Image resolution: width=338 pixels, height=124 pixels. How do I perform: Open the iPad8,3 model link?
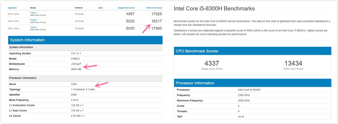(33, 13)
